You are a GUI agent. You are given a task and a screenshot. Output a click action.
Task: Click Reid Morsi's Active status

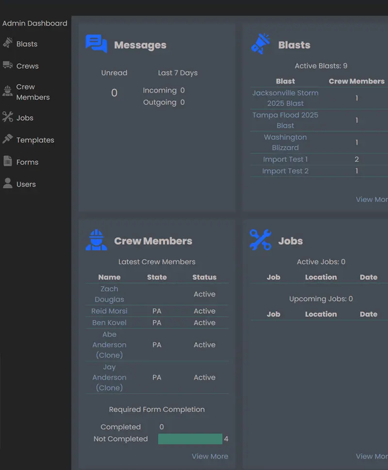204,311
